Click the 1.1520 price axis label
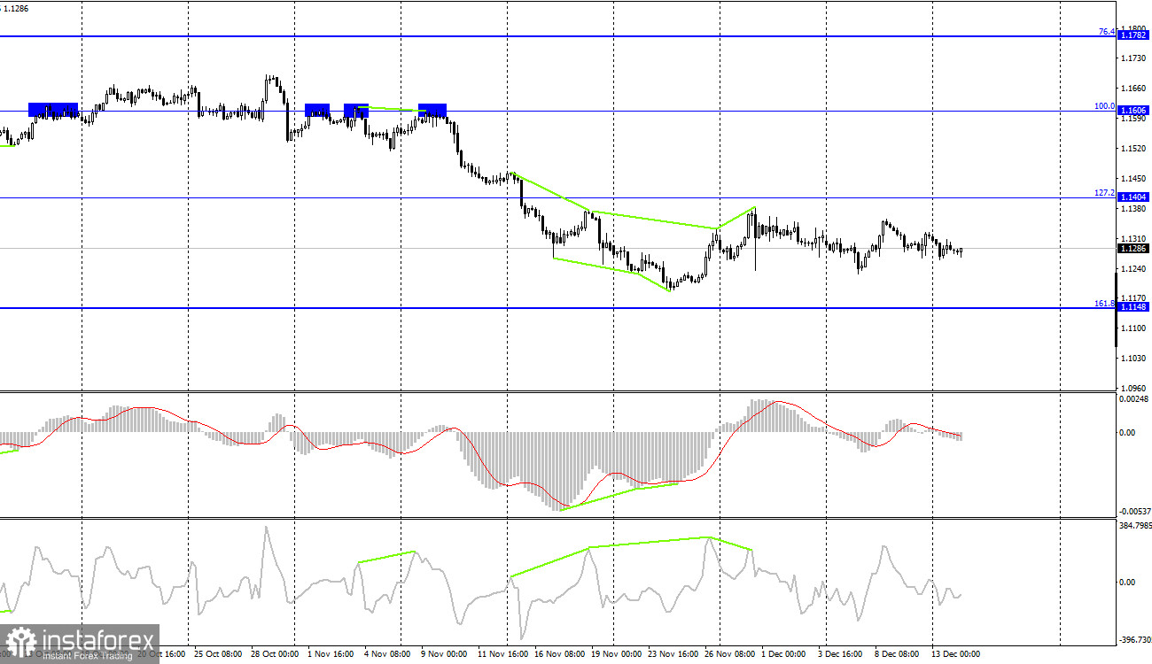The height and width of the screenshot is (664, 1152). click(1134, 149)
